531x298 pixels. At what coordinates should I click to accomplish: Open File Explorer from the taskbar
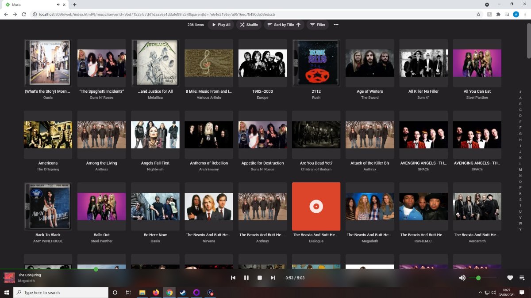coord(142,292)
